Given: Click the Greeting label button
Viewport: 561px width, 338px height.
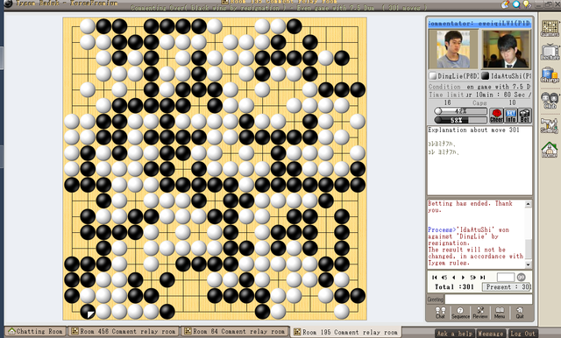Looking at the screenshot, I should (436, 299).
